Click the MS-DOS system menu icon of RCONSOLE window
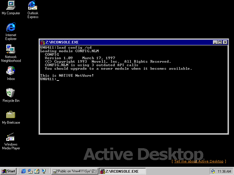 point(42,42)
